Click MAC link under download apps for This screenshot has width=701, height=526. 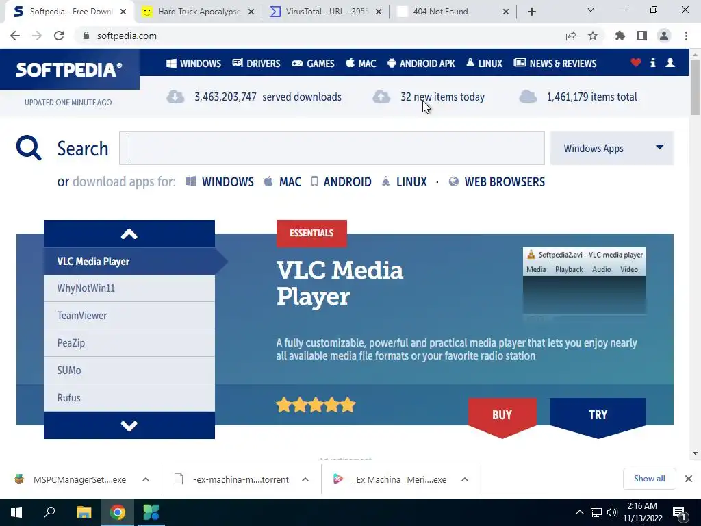pos(283,182)
